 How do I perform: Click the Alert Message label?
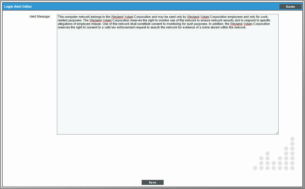40,17
